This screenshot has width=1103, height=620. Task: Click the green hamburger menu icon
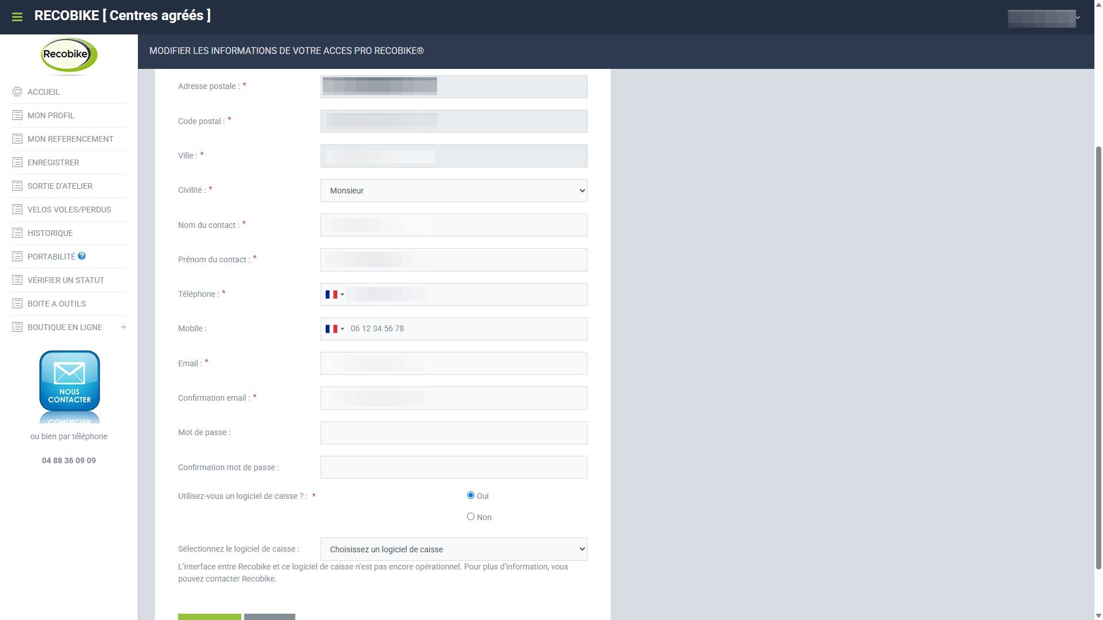(x=17, y=17)
